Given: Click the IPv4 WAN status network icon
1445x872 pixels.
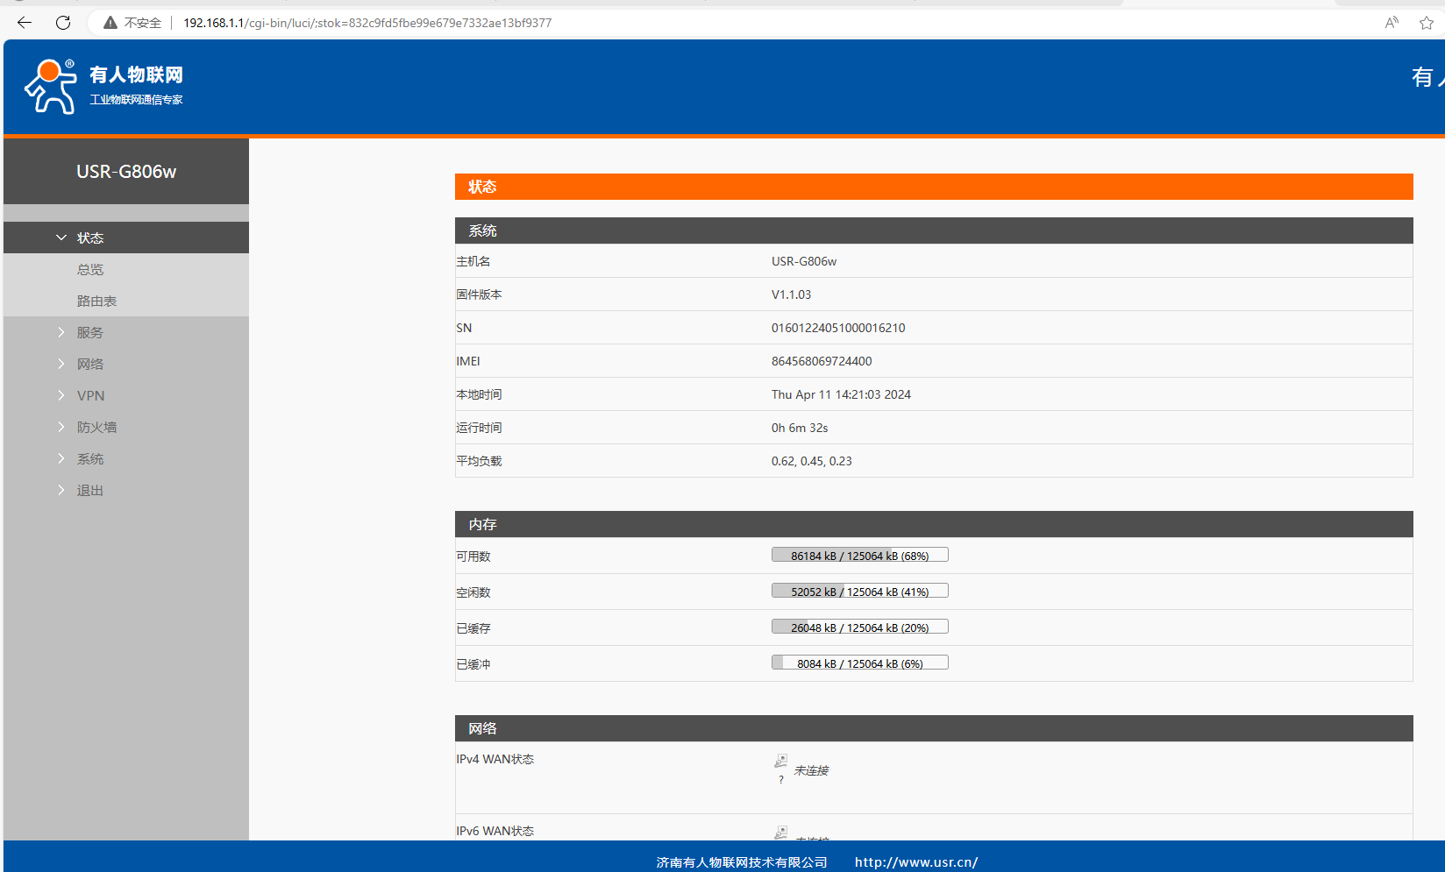Looking at the screenshot, I should 780,761.
